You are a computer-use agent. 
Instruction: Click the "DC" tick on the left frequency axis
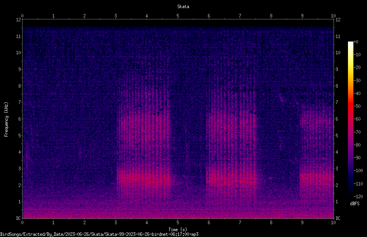(x=18, y=218)
